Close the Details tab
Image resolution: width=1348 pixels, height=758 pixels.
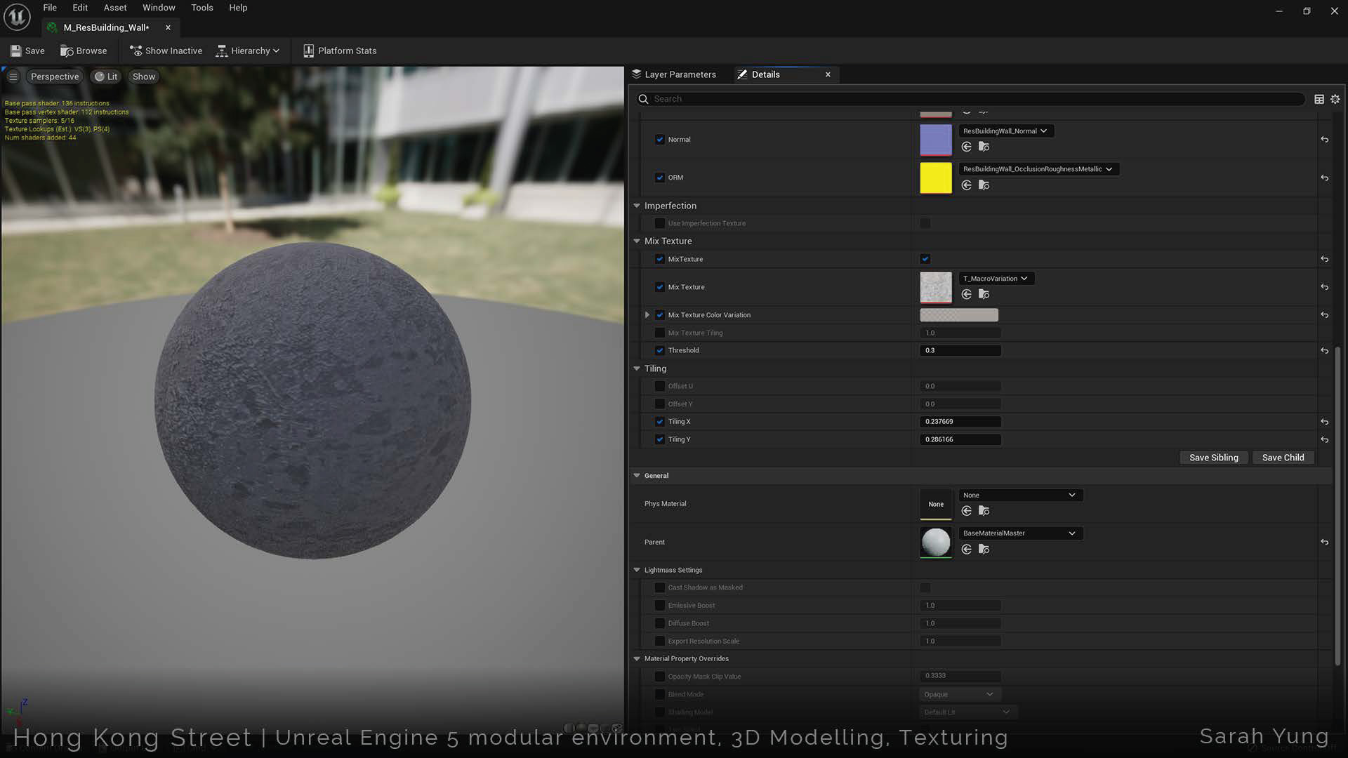click(x=828, y=74)
